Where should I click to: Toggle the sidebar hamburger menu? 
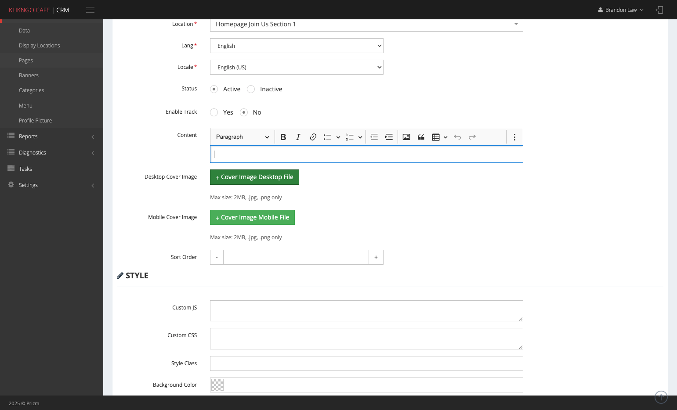[x=91, y=10]
